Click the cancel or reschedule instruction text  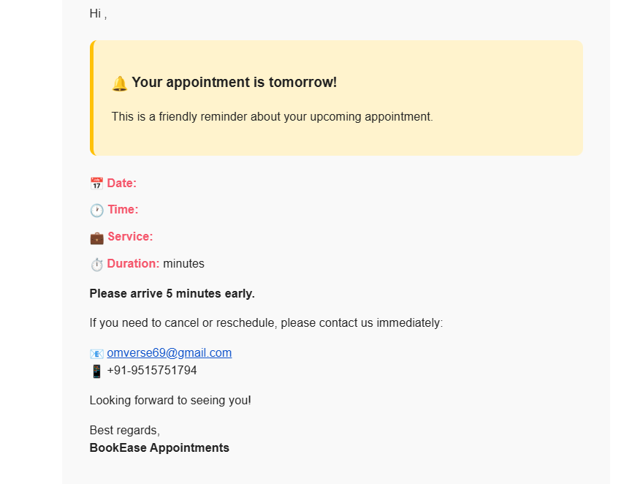(266, 323)
